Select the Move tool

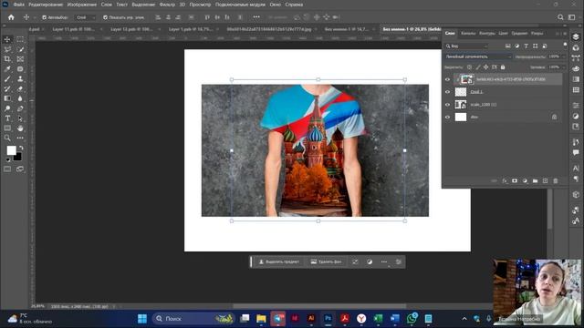7,39
